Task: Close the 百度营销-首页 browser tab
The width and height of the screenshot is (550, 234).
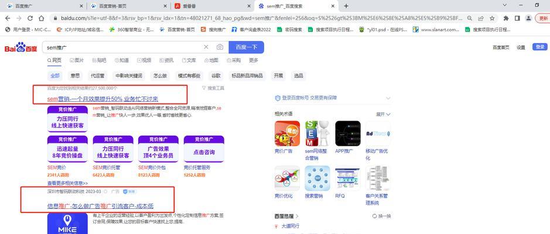Action: (x=165, y=6)
